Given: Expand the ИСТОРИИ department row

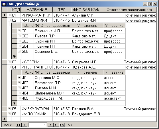Looking at the screenshot, I should [9, 62].
